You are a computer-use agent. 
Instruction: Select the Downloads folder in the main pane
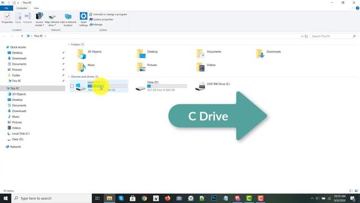(x=268, y=54)
